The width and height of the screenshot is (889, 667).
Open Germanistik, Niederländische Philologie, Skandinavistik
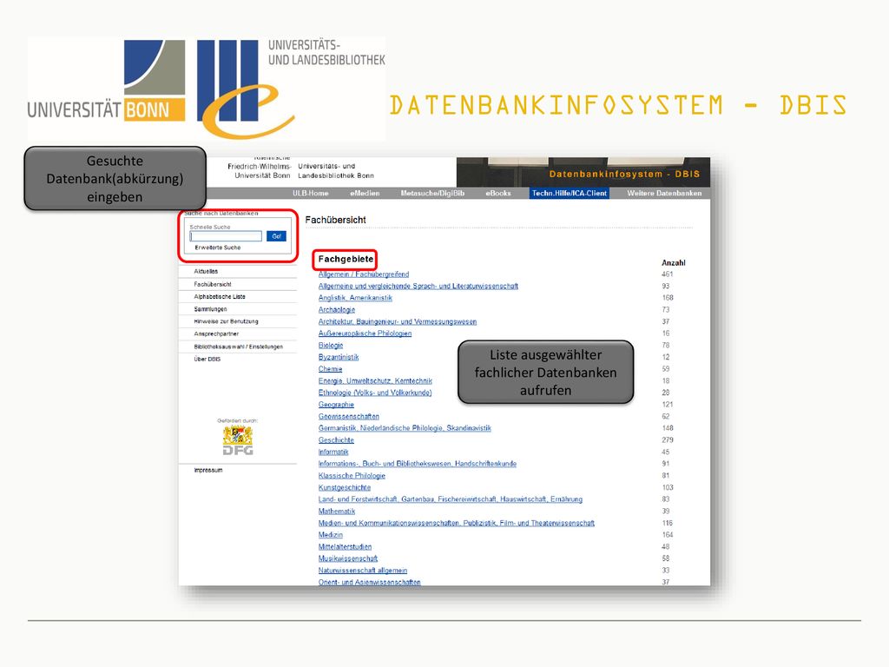point(405,428)
